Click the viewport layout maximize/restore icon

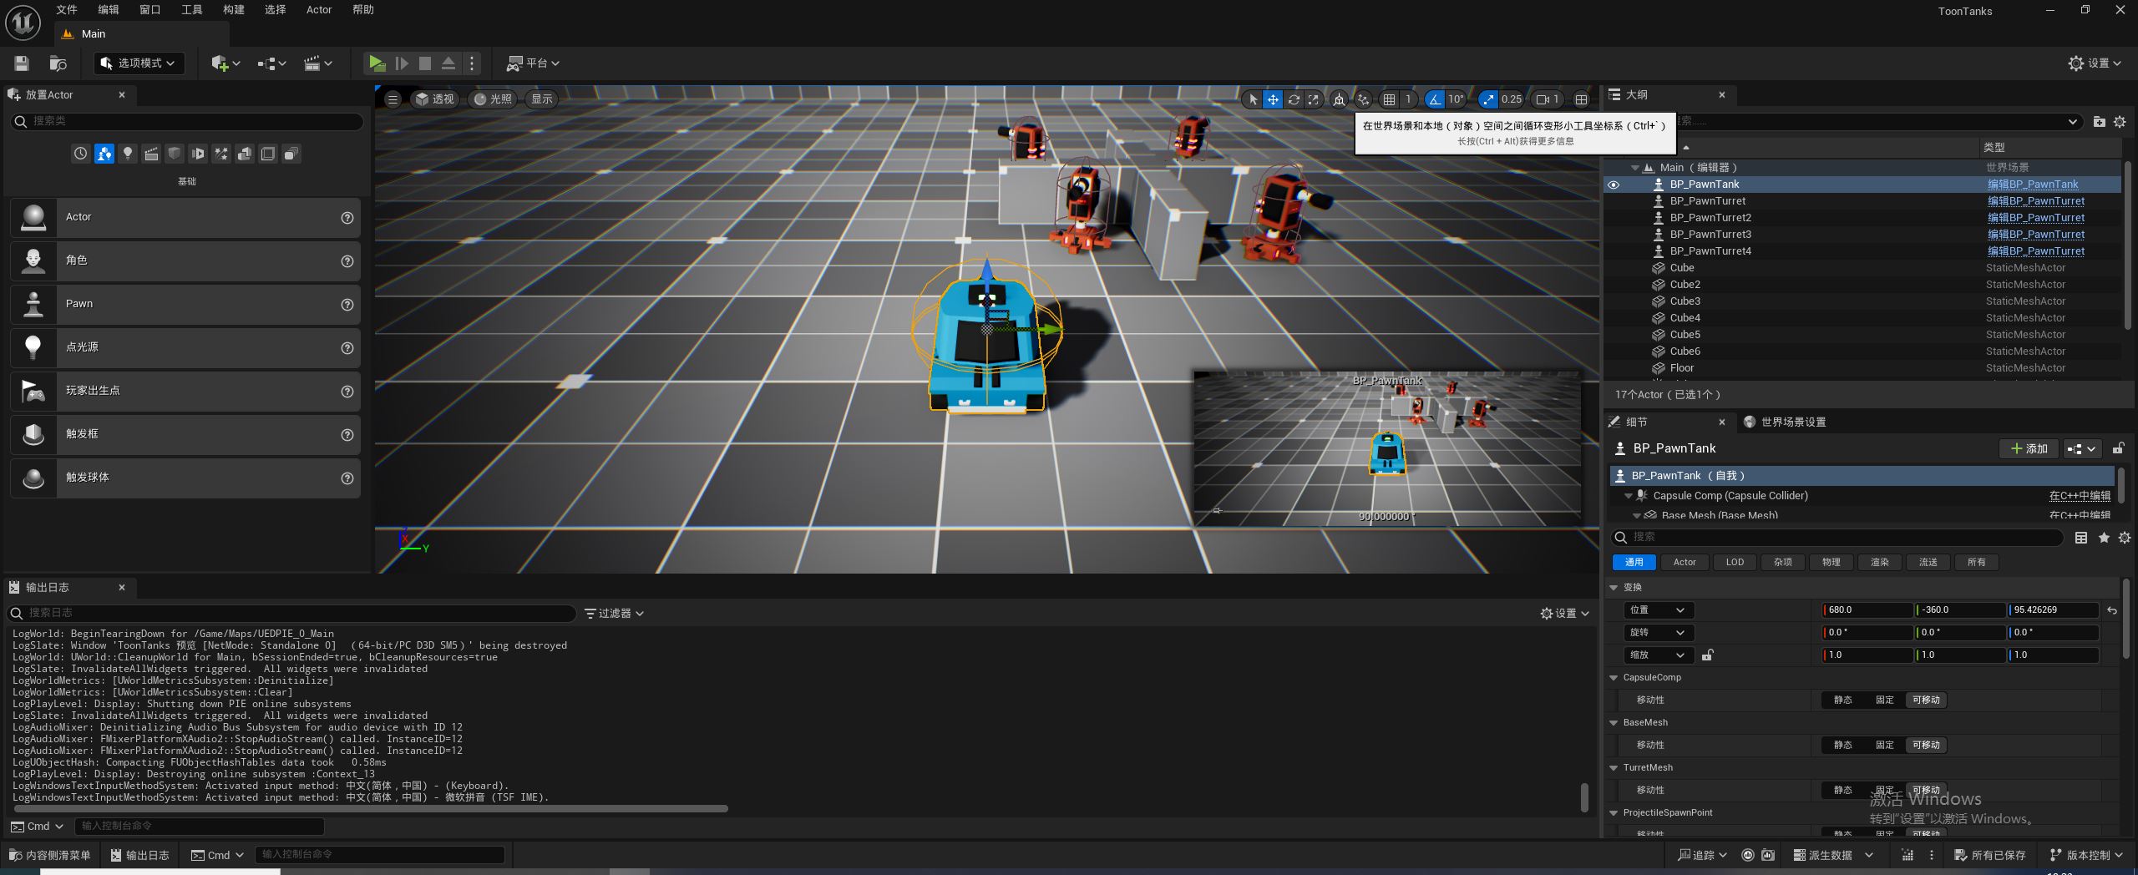point(1581,99)
